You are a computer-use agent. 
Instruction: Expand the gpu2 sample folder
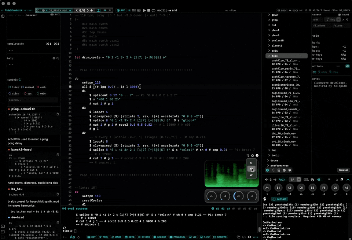click(269, 15)
